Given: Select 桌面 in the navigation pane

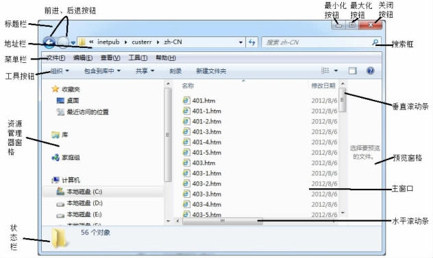Looking at the screenshot, I should 73,101.
